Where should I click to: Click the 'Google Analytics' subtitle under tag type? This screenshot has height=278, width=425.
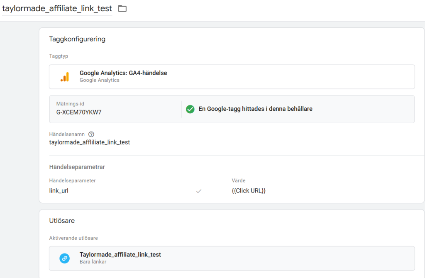tap(100, 80)
